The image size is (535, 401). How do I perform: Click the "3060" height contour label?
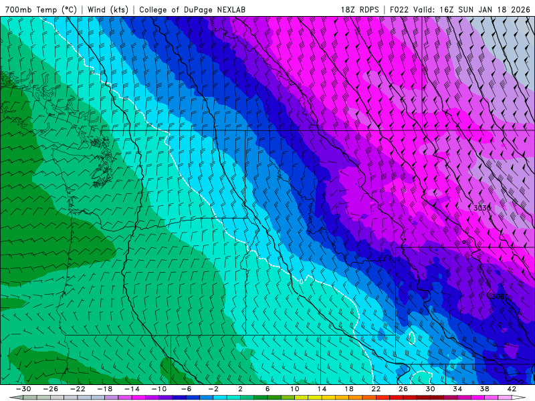500,297
